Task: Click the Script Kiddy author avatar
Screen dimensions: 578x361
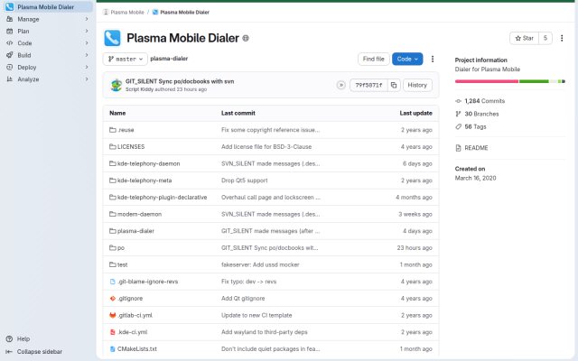Action: (117, 85)
